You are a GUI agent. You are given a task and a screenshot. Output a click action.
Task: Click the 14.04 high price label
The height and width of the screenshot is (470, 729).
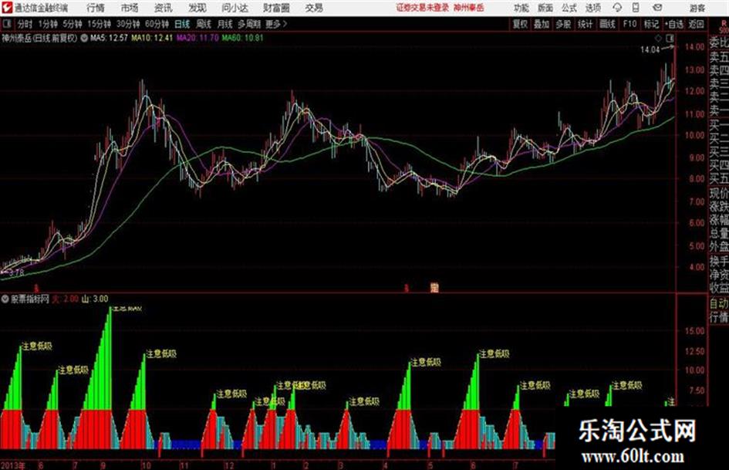point(650,49)
